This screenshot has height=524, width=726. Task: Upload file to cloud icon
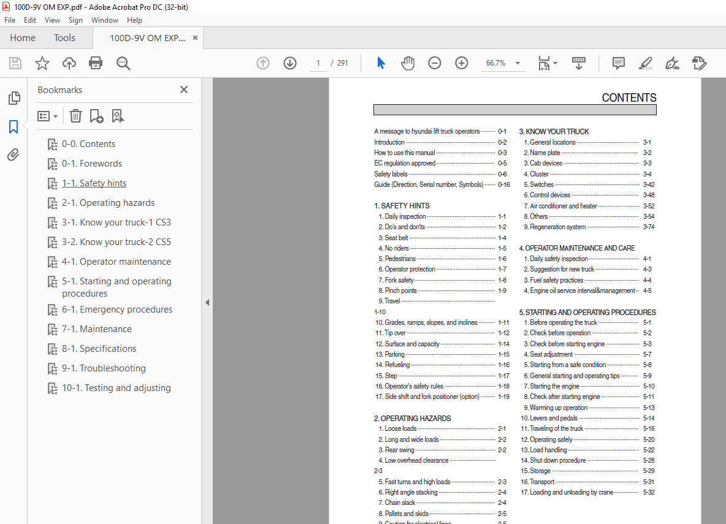coord(69,63)
